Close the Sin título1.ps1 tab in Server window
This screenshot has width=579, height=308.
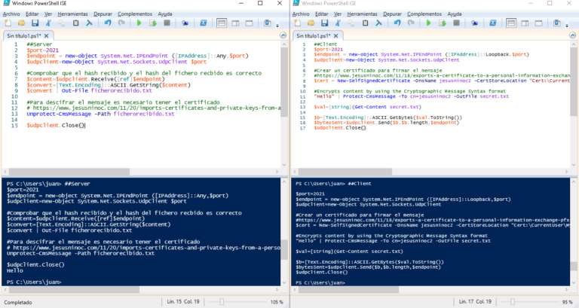click(x=46, y=35)
